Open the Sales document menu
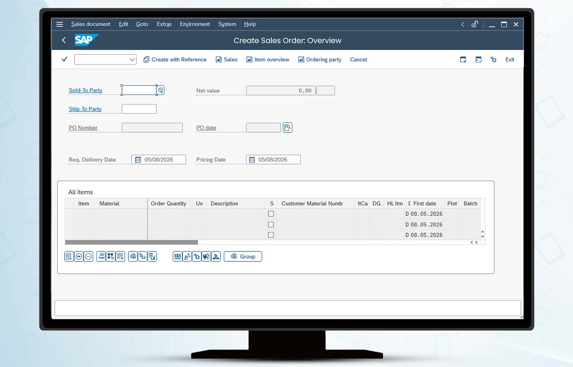The image size is (573, 367). point(91,24)
